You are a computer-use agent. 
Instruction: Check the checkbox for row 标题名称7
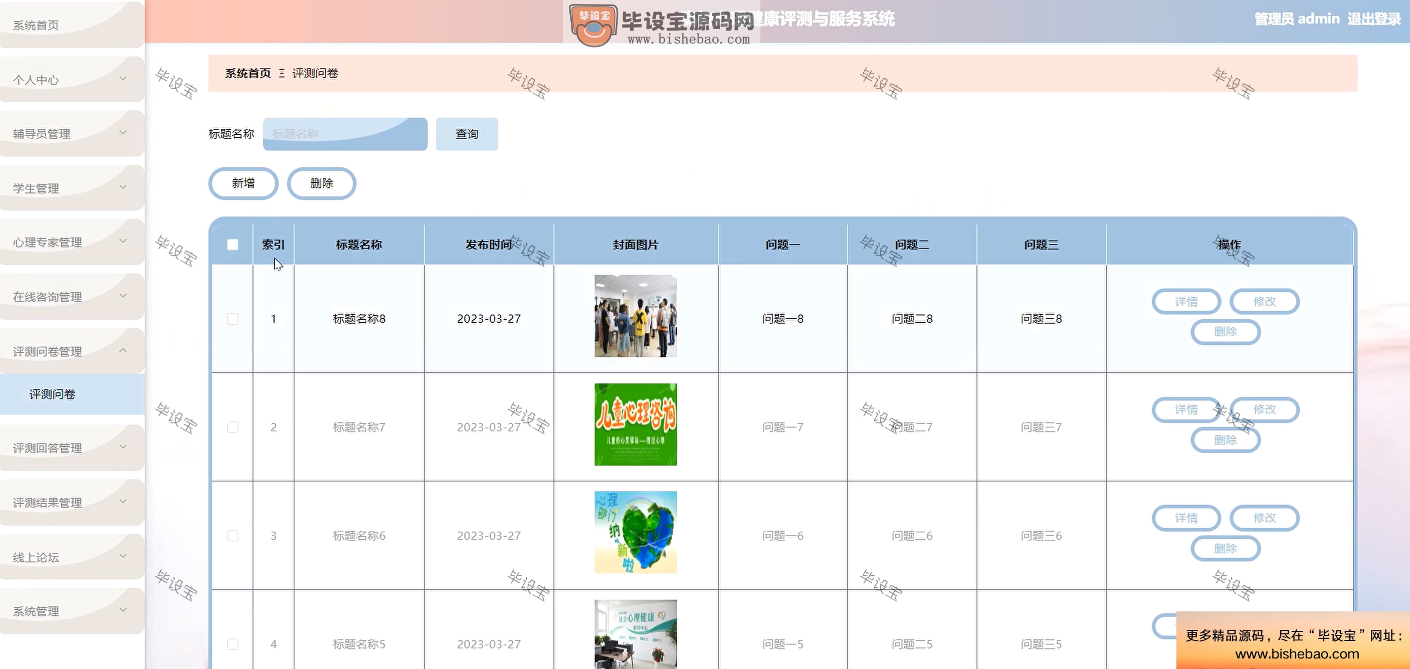233,427
